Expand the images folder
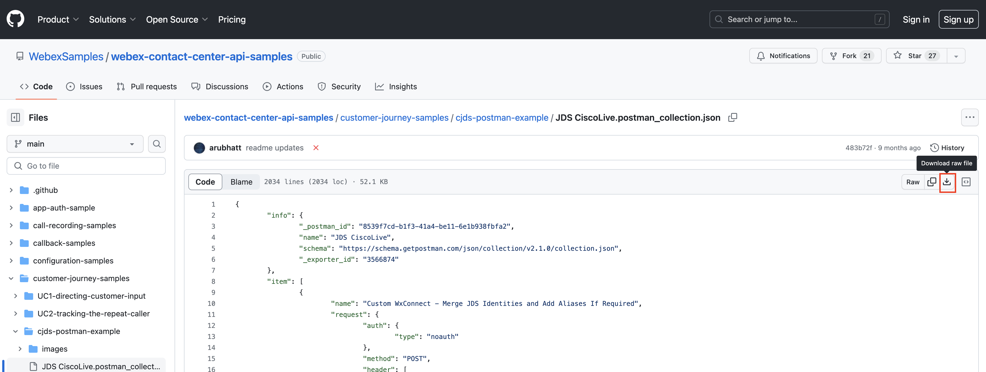The image size is (986, 372). click(x=20, y=349)
